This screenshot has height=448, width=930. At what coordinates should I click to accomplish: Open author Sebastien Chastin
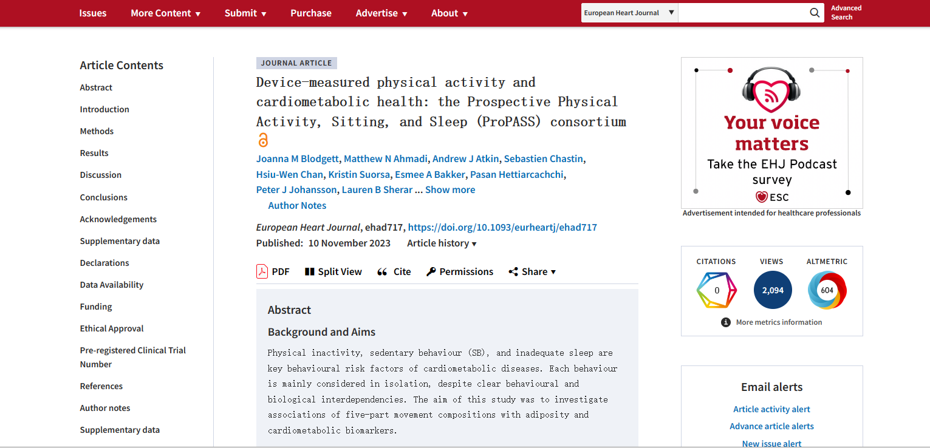pyautogui.click(x=544, y=159)
